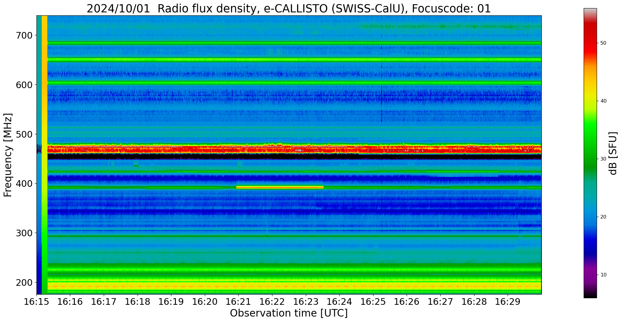Click the red region of the colorbar

coord(590,39)
